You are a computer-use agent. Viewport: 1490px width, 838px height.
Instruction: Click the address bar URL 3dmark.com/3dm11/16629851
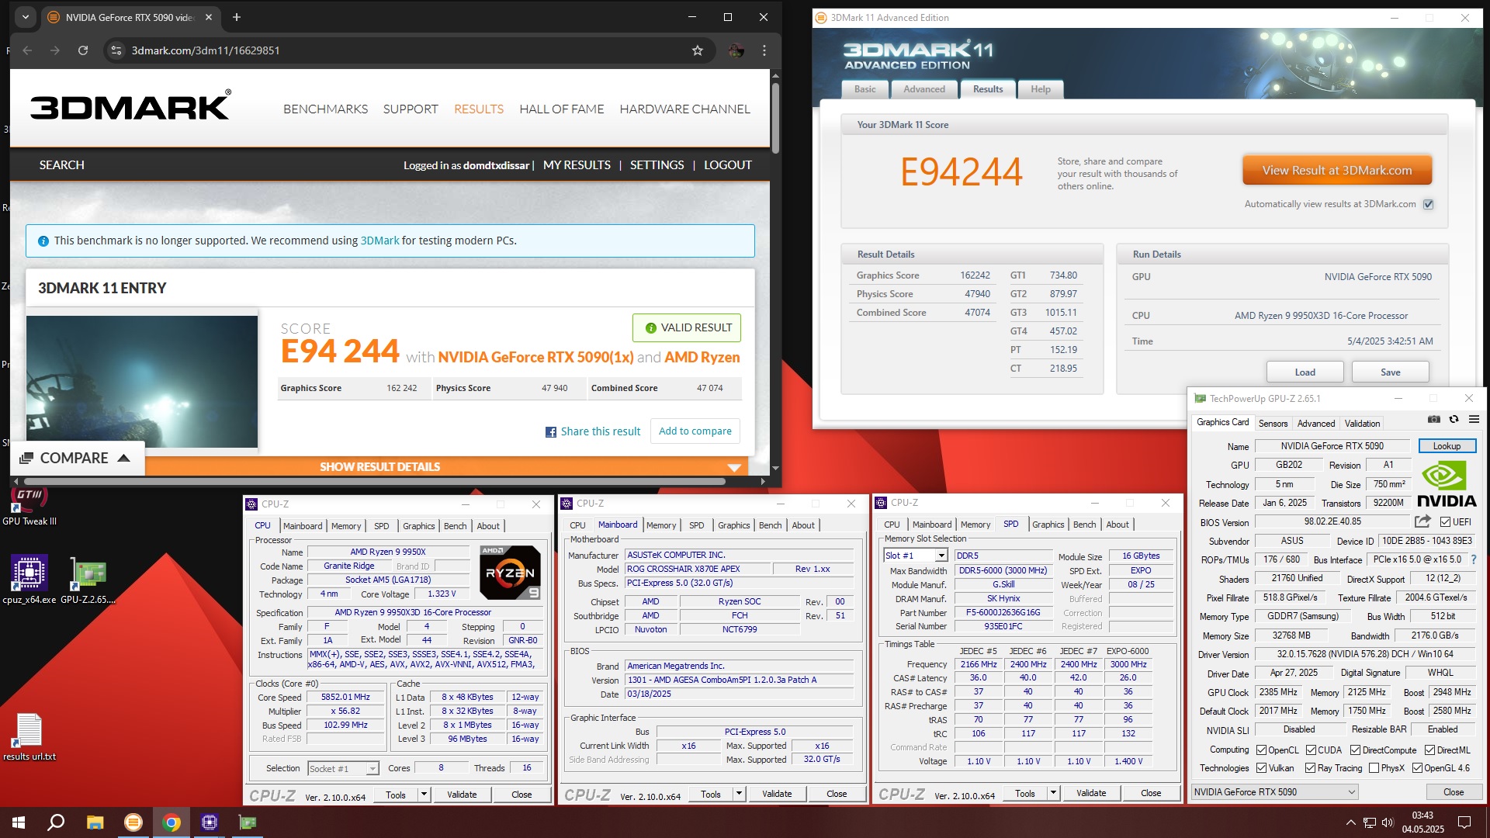point(206,50)
